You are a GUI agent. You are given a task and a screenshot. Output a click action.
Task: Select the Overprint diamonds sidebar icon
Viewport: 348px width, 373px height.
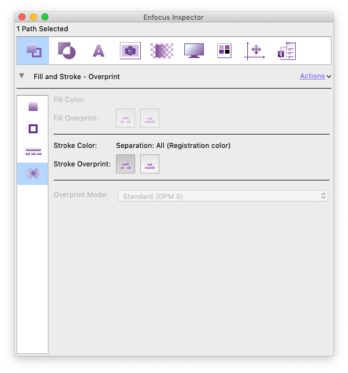(33, 173)
